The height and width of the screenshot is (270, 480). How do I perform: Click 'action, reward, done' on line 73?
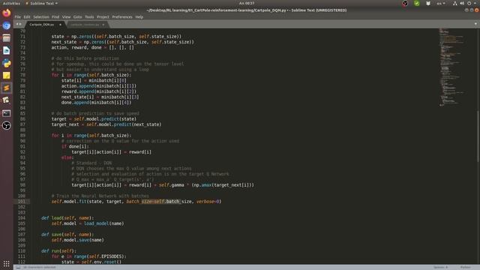[76, 47]
